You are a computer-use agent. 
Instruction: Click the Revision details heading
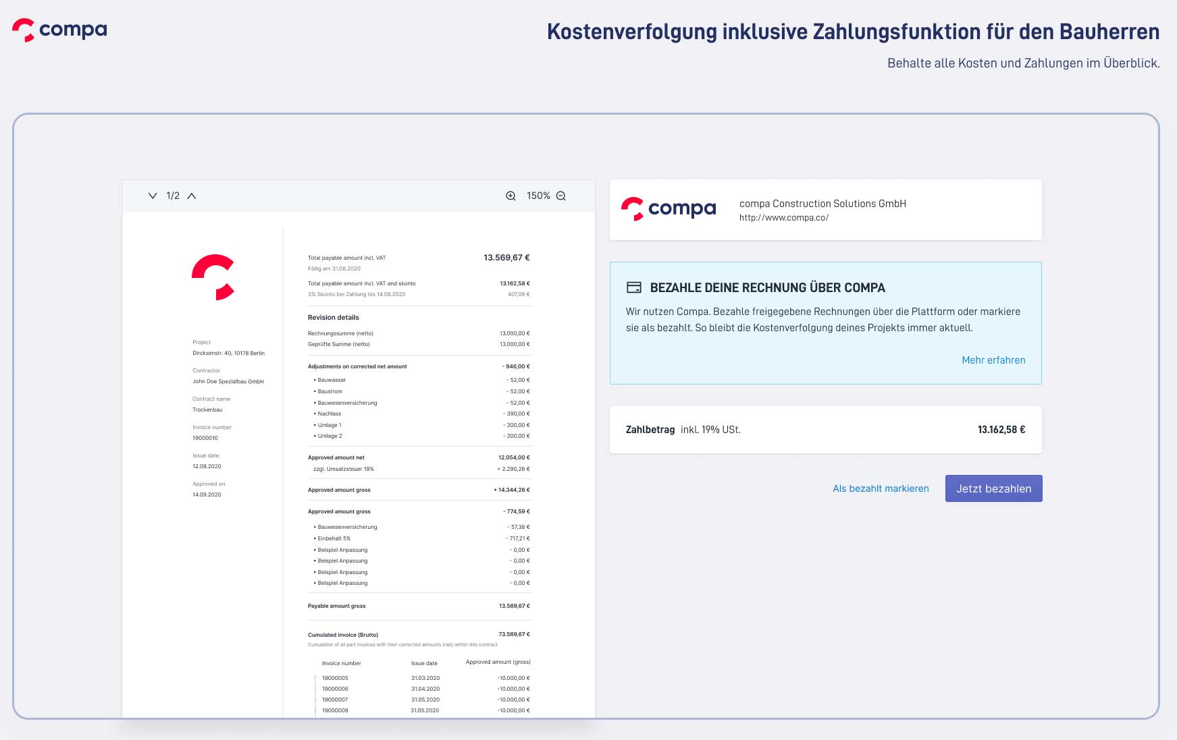334,318
